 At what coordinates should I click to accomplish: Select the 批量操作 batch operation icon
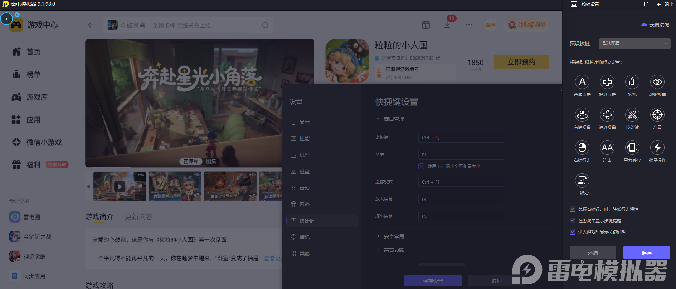(x=657, y=148)
